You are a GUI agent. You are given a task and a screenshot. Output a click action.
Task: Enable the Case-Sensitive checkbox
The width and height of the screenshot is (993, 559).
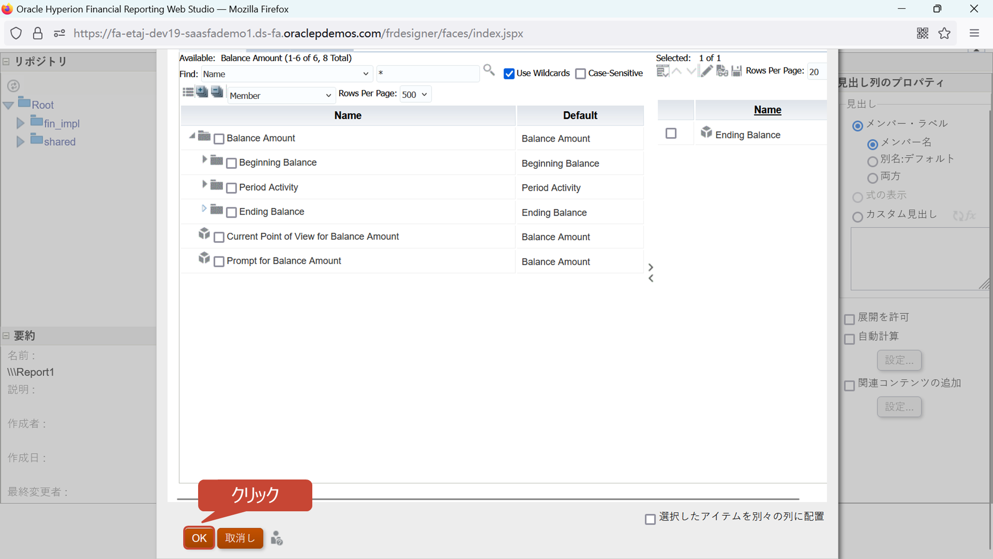[580, 74]
